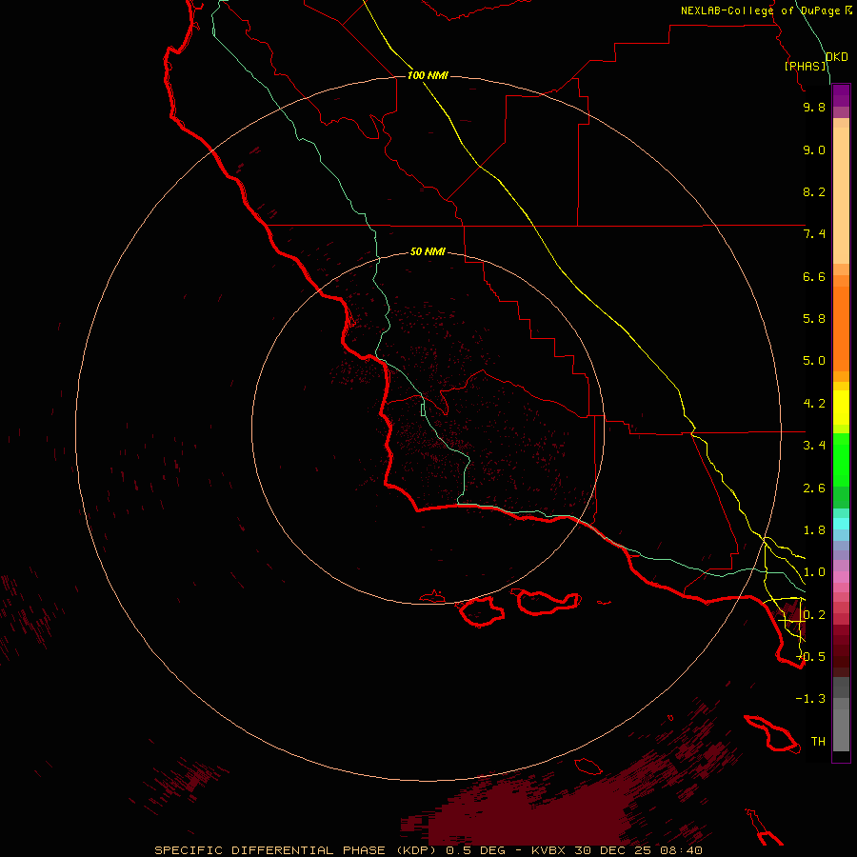Click the purple band atop the color bar
This screenshot has height=857, width=857.
pyautogui.click(x=841, y=95)
